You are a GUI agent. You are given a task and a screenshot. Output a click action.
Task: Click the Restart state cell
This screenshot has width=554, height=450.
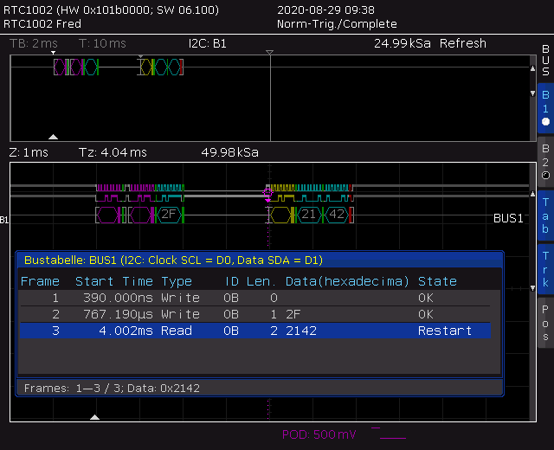(445, 331)
